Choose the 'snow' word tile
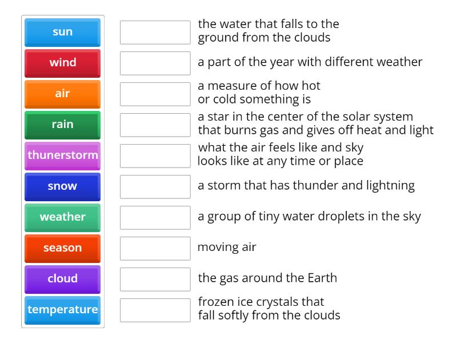The width and height of the screenshot is (457, 343). tap(62, 186)
